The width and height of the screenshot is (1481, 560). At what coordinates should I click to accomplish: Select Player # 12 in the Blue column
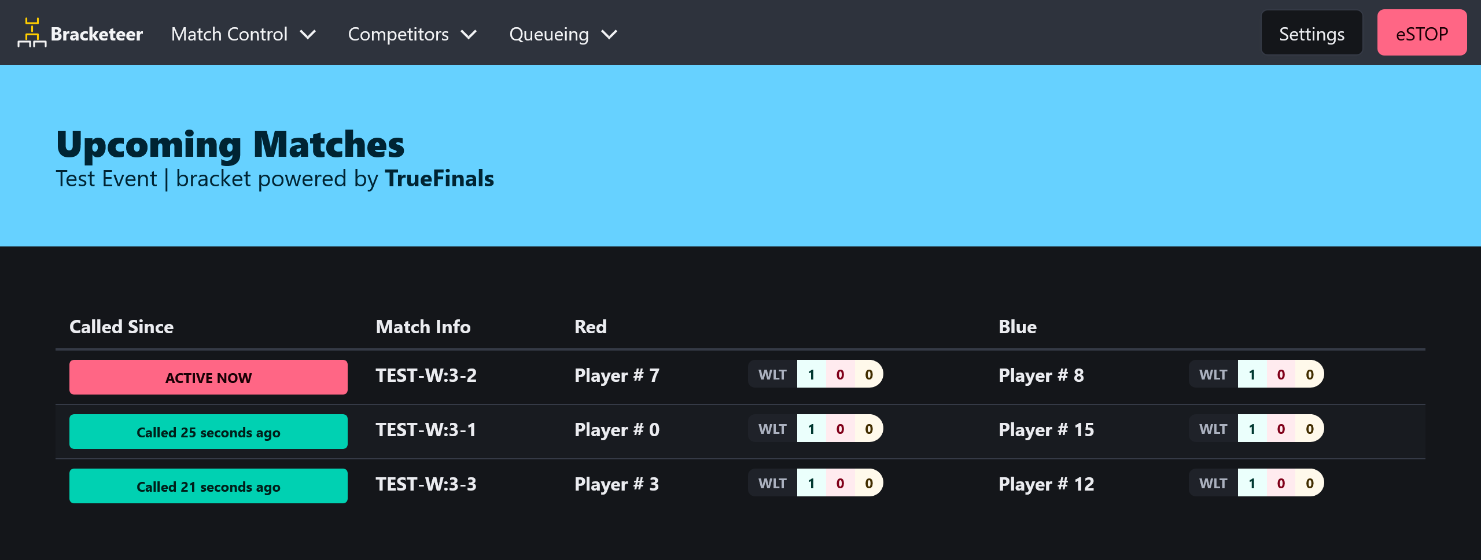click(x=1047, y=484)
